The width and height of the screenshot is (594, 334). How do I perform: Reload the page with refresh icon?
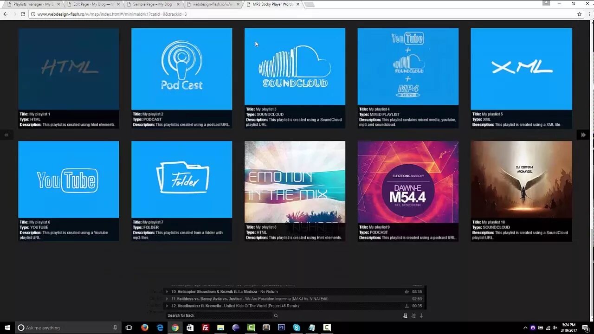[x=23, y=14]
